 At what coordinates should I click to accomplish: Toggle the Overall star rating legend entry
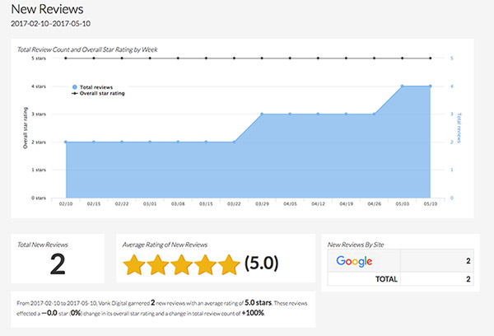click(x=98, y=93)
